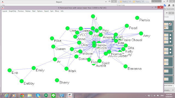Open Hangouts from the taskbar

tap(46, 96)
